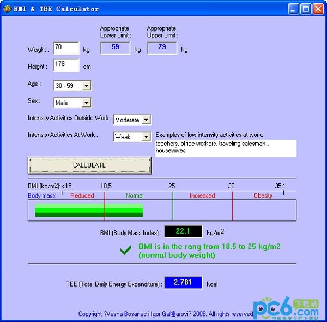This screenshot has height=322, width=327.
Task: Click the CALCULATE button
Action: pyautogui.click(x=90, y=165)
